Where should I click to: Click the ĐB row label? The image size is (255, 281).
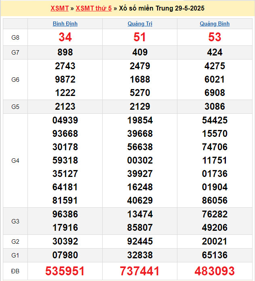pos(15,271)
